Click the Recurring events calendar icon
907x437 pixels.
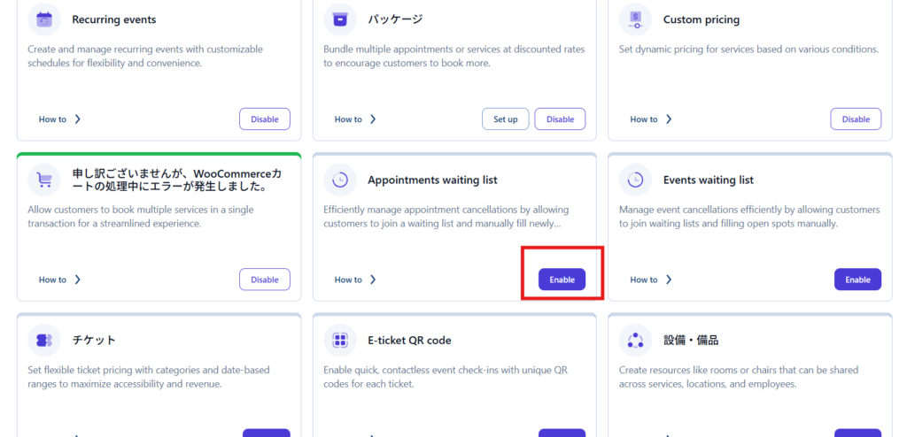point(44,19)
